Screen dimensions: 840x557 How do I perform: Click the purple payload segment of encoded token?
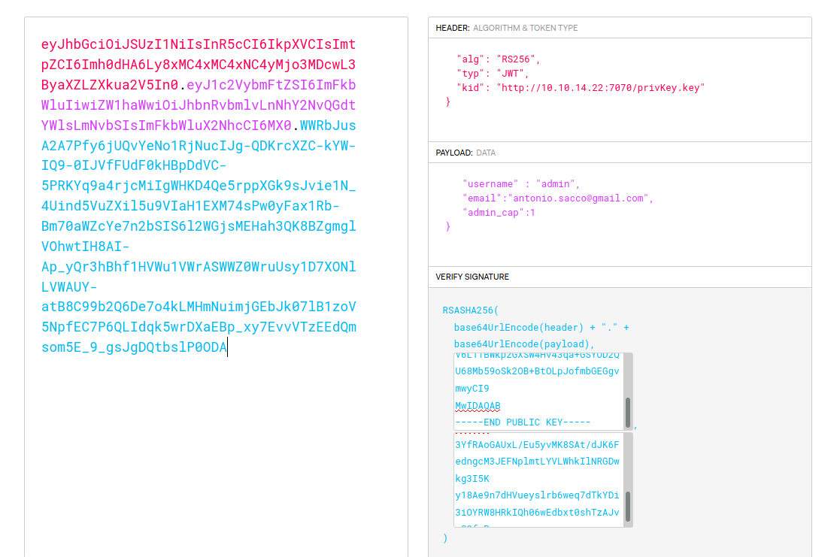pyautogui.click(x=199, y=104)
